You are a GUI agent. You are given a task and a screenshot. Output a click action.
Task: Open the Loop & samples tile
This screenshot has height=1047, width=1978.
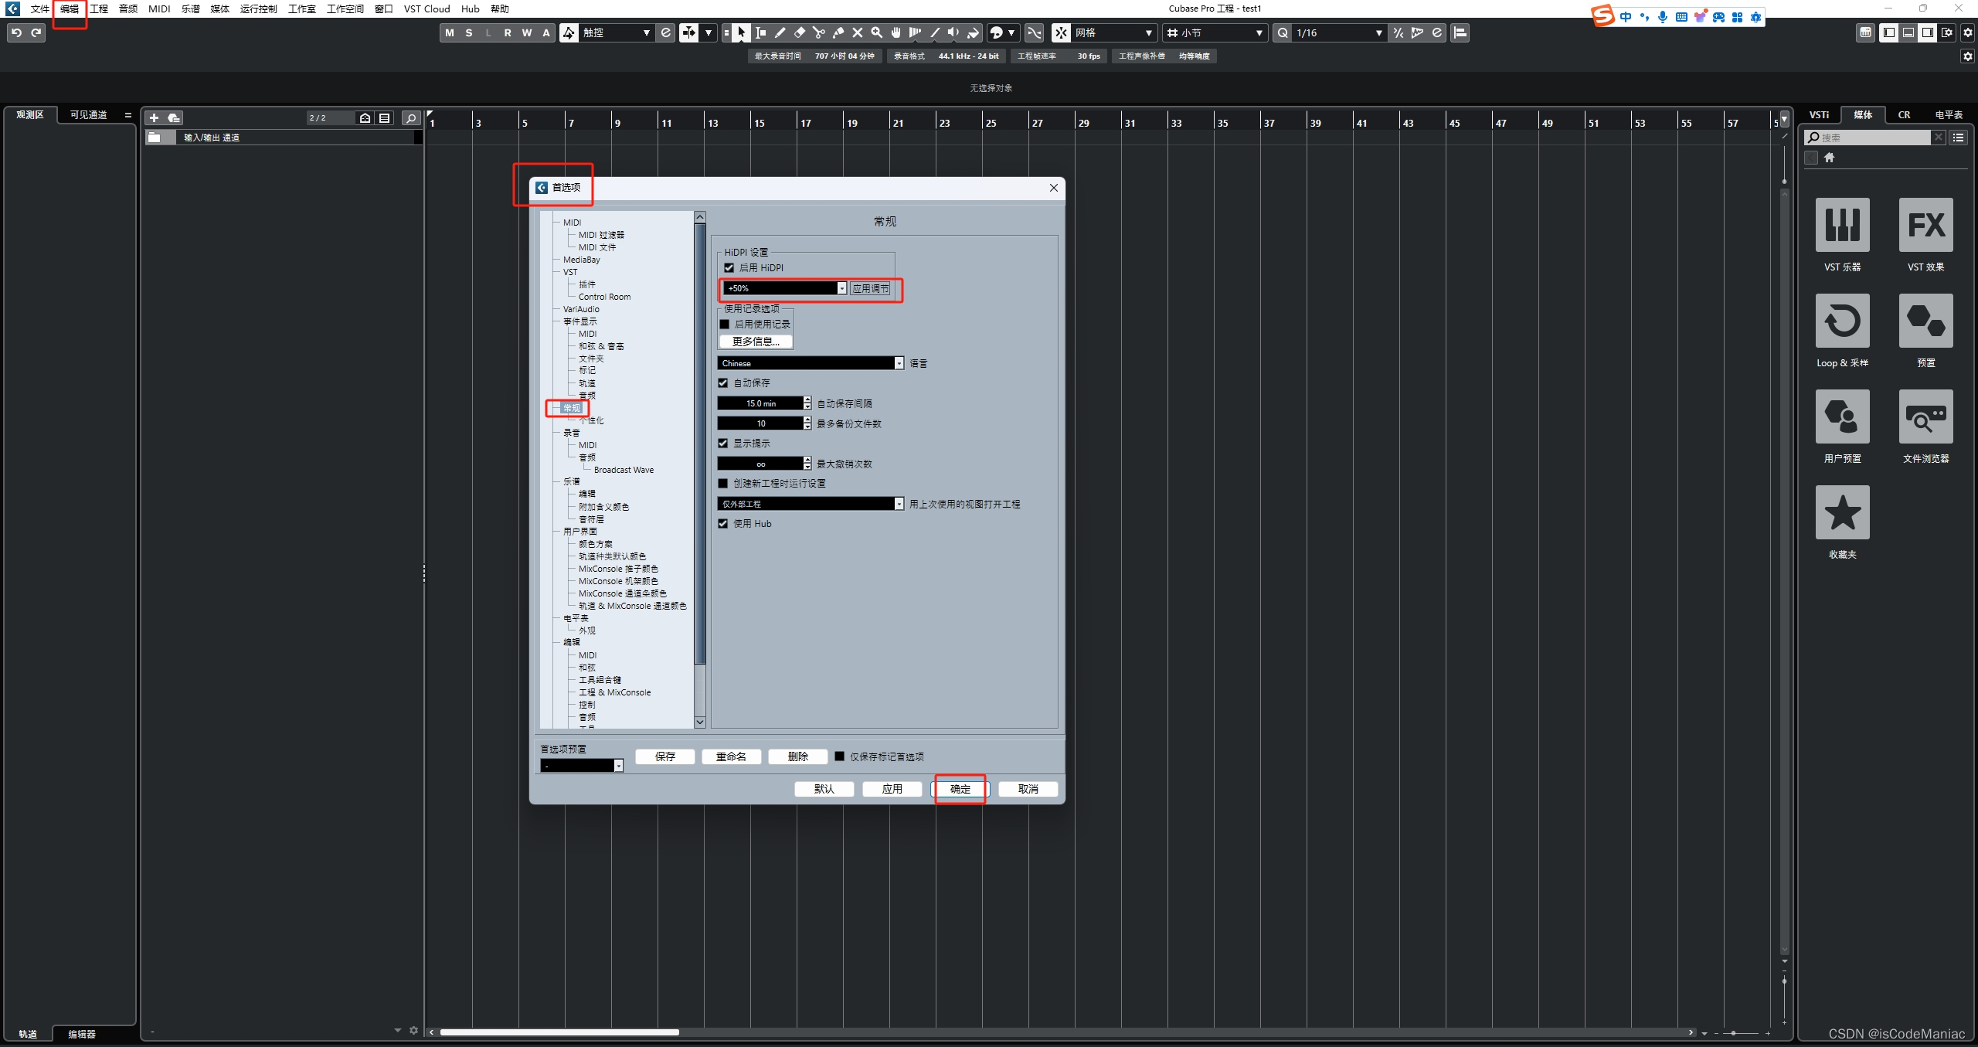pos(1842,321)
